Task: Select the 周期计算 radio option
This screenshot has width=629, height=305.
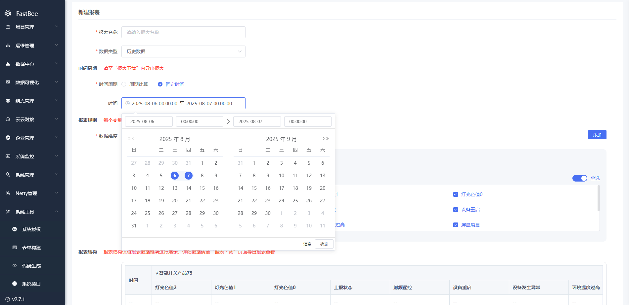Action: pyautogui.click(x=124, y=84)
